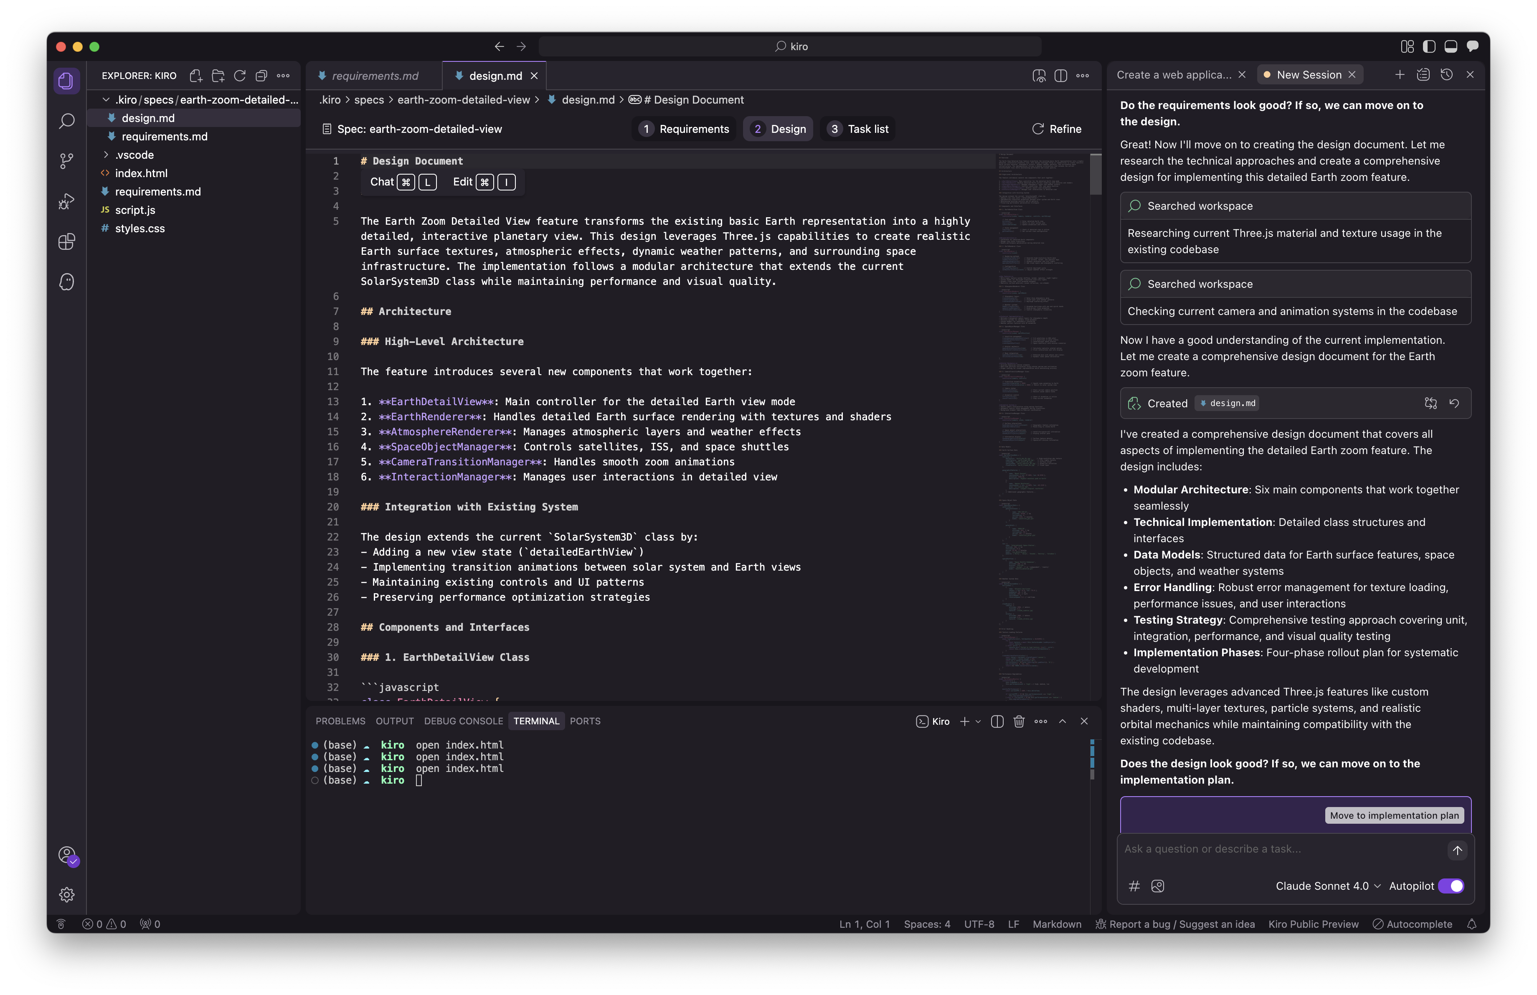Image resolution: width=1537 pixels, height=995 pixels.
Task: Refresh the Explorer file tree
Action: (240, 76)
